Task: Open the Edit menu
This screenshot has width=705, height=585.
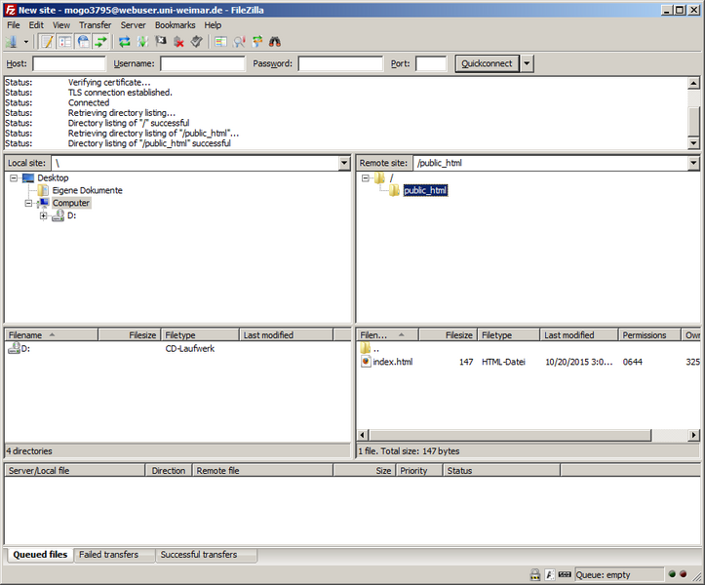Action: click(36, 25)
